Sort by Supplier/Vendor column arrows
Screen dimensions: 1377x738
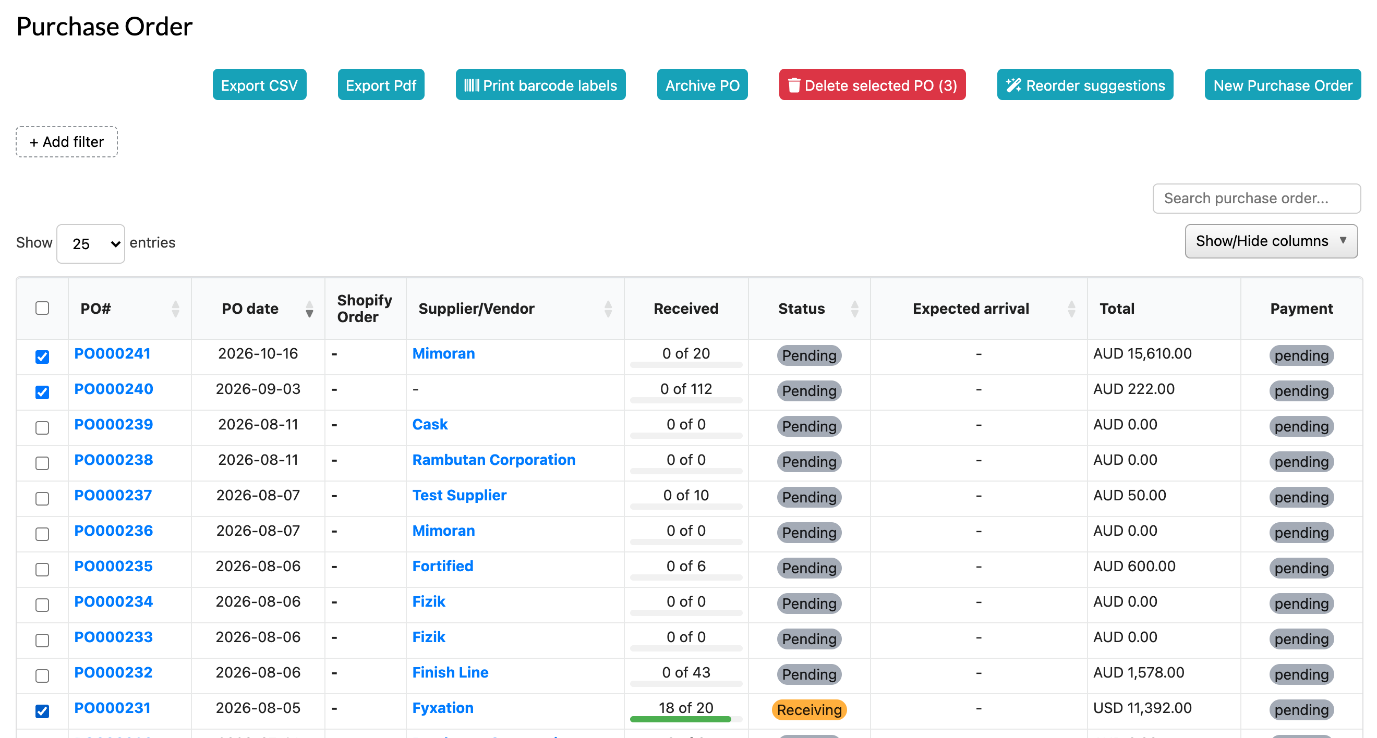pos(608,309)
